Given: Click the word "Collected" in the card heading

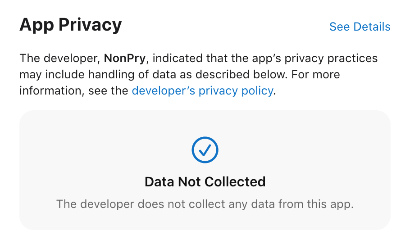Looking at the screenshot, I should point(235,182).
